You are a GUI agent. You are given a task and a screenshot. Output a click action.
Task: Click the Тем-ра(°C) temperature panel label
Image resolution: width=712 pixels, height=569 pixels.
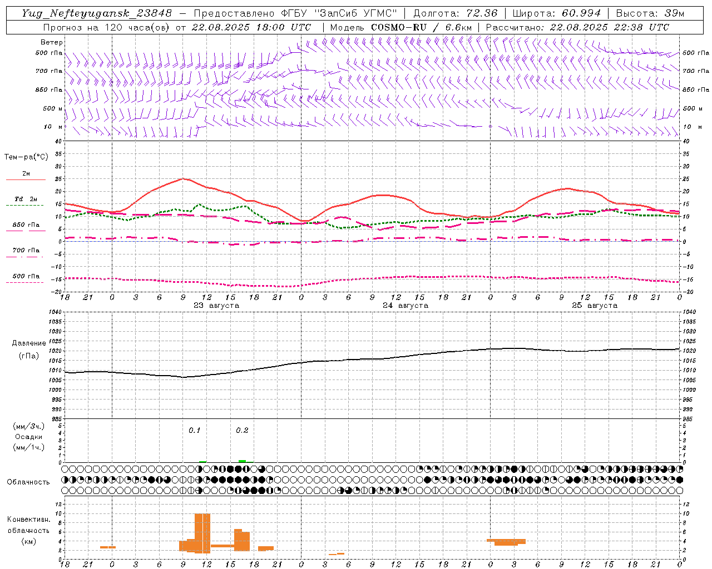point(26,157)
